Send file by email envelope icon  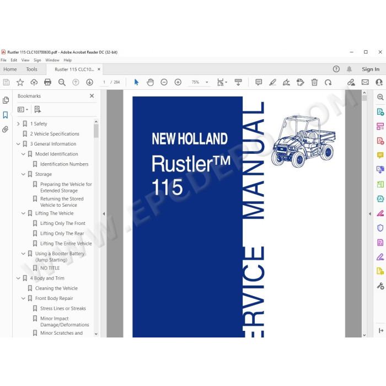[x=365, y=82]
